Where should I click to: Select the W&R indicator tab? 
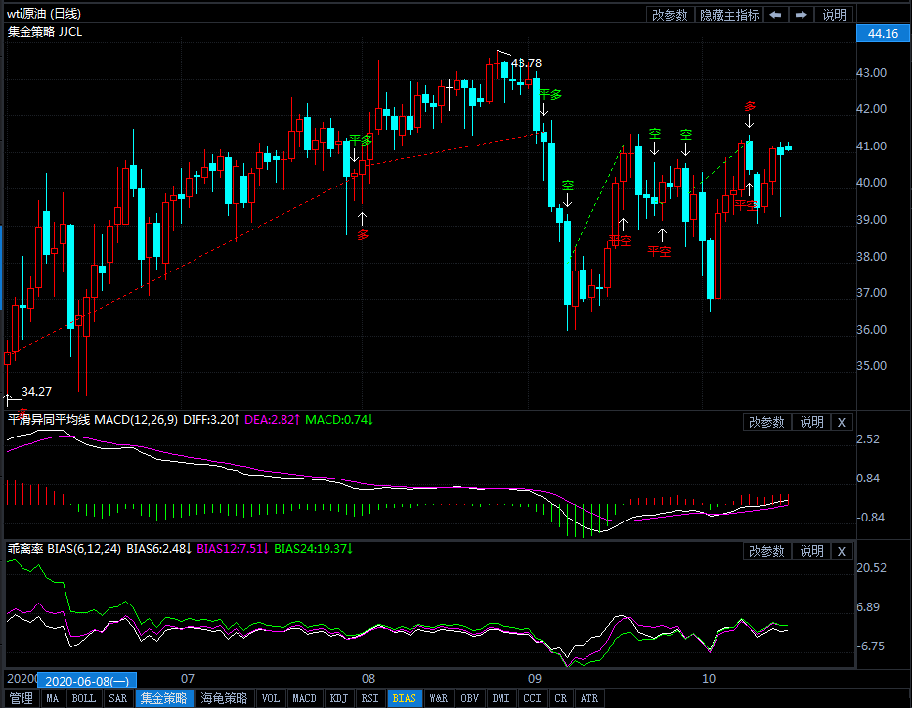point(439,698)
